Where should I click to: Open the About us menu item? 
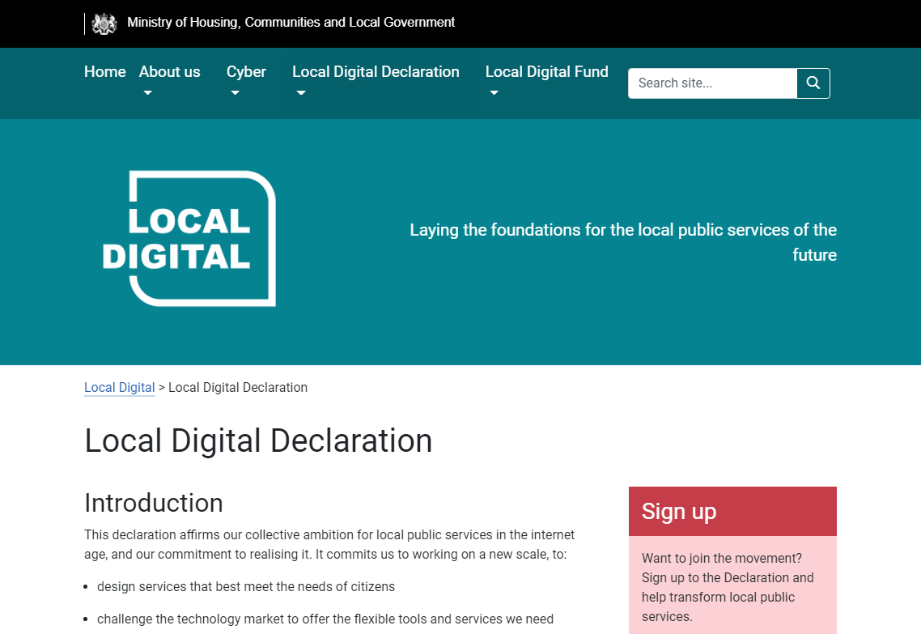click(170, 72)
